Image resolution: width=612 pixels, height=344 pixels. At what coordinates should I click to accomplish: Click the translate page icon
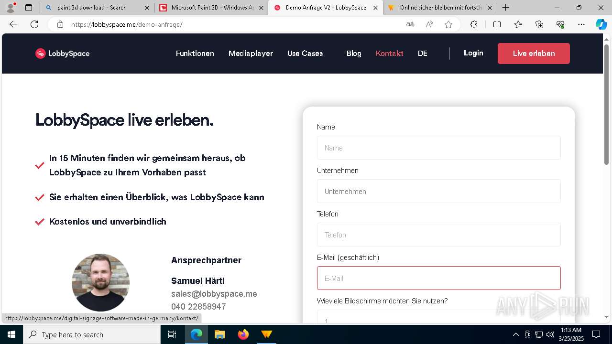point(410,24)
